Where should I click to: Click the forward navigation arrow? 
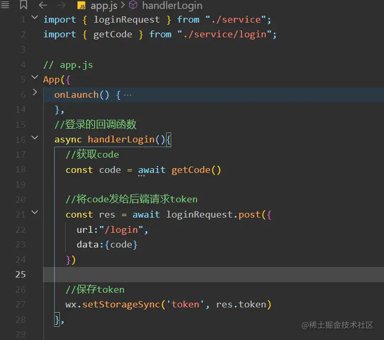(61, 5)
